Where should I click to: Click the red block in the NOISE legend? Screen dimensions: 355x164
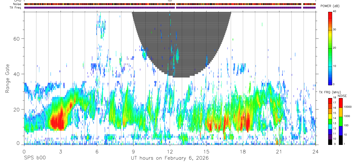click(341, 103)
